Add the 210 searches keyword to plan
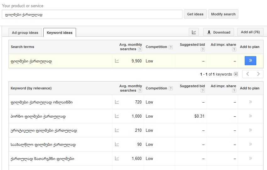 pyautogui.click(x=250, y=130)
